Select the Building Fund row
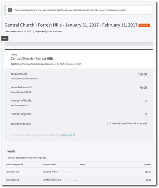This screenshot has height=188, width=159. click(x=79, y=172)
